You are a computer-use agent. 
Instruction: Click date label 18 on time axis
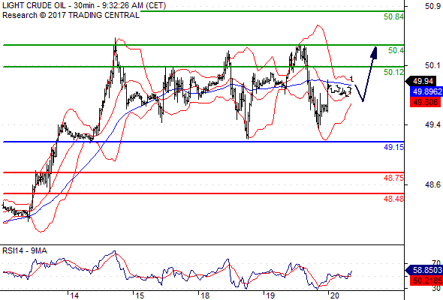(205, 295)
